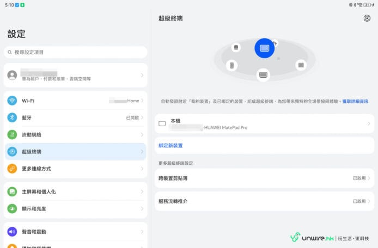Focus the 搜尋設定項目 search field
This screenshot has width=378, height=248.
click(x=75, y=52)
